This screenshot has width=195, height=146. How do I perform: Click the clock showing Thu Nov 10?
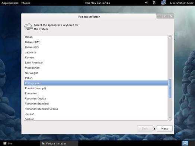tap(97, 3)
